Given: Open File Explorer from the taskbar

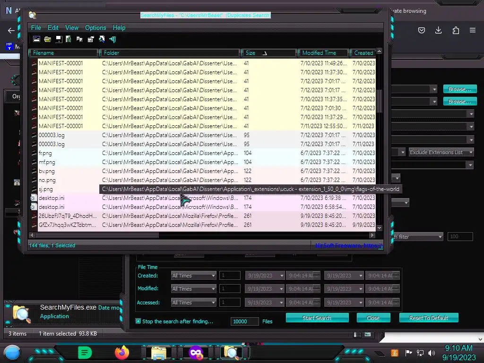Looking at the screenshot, I should (x=159, y=353).
